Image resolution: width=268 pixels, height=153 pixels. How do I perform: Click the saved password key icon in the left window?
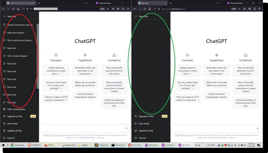(x=31, y=9)
